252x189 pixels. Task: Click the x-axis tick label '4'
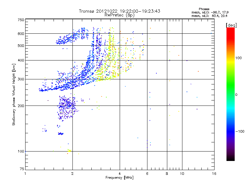click(x=120, y=174)
